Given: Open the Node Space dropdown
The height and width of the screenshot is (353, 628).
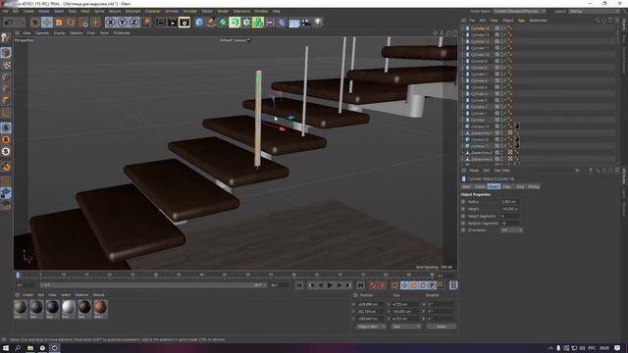Looking at the screenshot, I should click(x=519, y=11).
